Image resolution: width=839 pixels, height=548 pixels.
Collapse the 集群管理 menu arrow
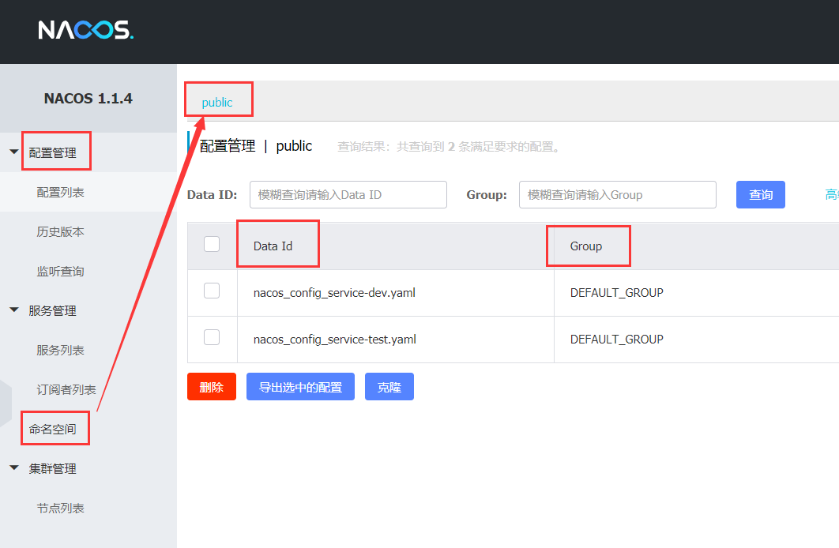14,467
